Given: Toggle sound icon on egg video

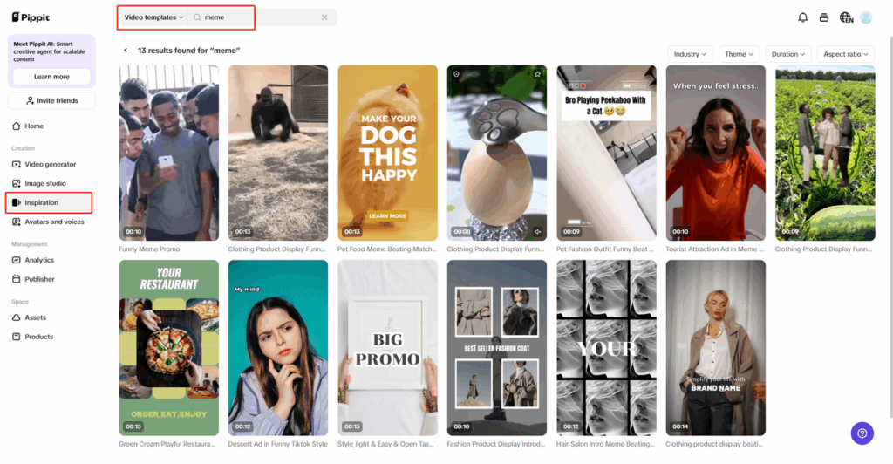Looking at the screenshot, I should coord(537,232).
